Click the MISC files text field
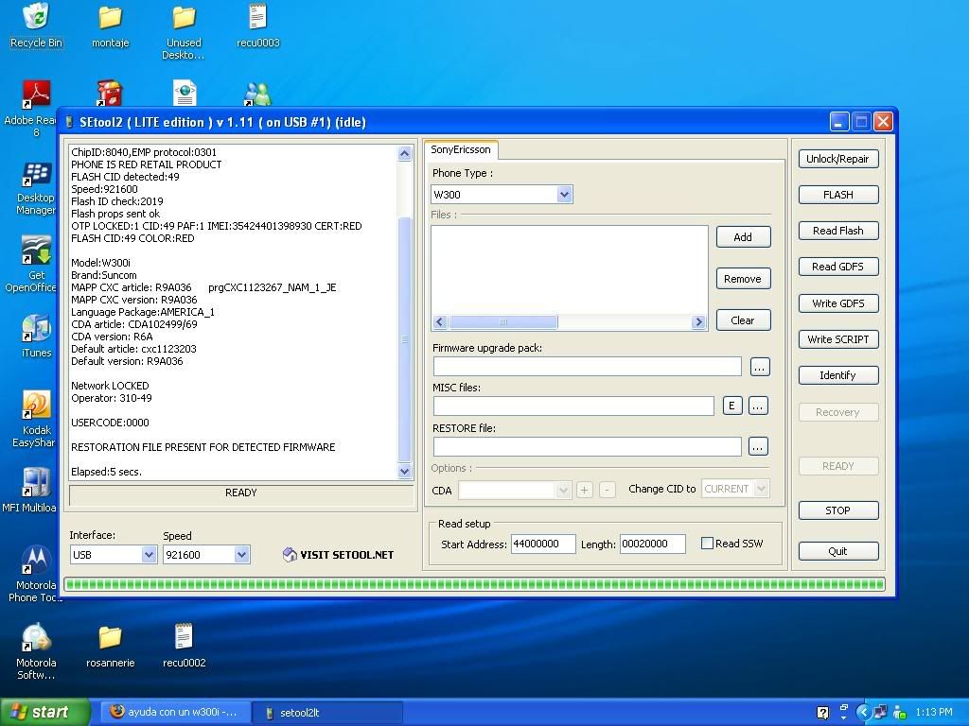The image size is (969, 726). pyautogui.click(x=573, y=406)
